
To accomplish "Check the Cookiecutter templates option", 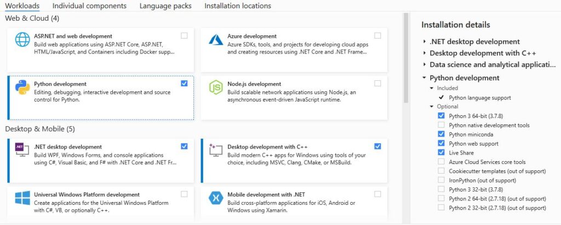I will tap(441, 171).
